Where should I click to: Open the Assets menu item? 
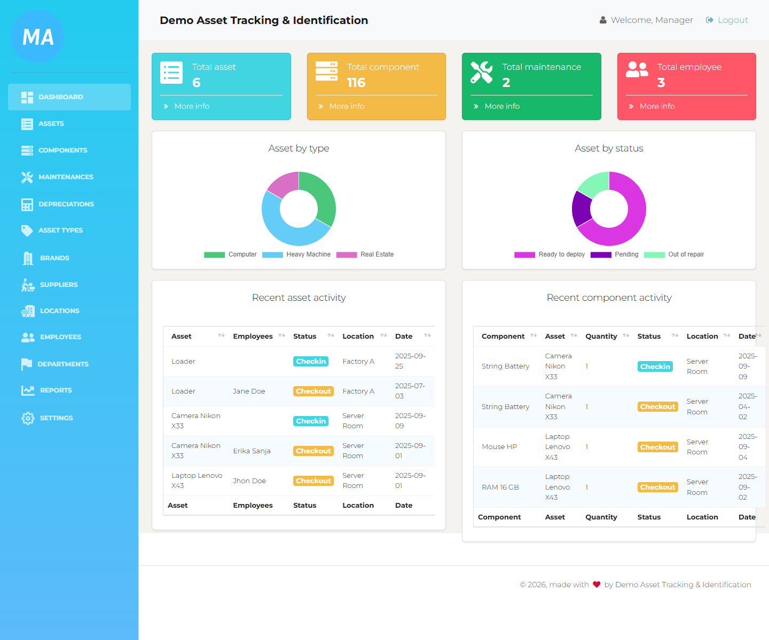point(69,124)
